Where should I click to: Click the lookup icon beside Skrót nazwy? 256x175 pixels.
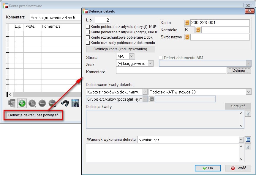click(187, 37)
